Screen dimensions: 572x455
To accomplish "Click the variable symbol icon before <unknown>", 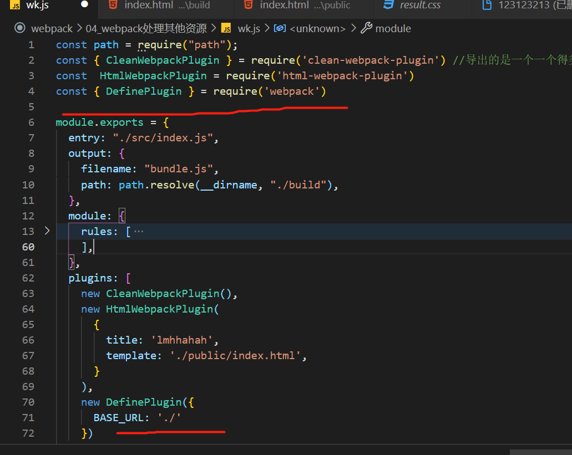I will (x=280, y=28).
